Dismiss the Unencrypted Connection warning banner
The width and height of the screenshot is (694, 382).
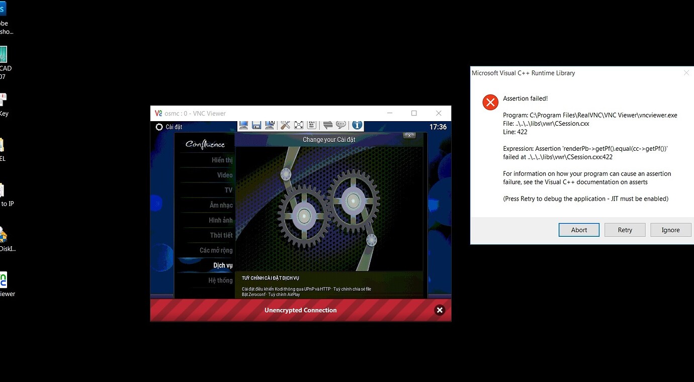tap(440, 310)
